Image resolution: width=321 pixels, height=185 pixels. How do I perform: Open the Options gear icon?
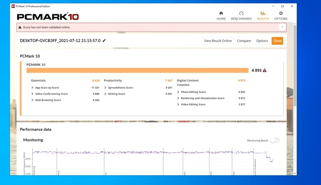click(281, 13)
